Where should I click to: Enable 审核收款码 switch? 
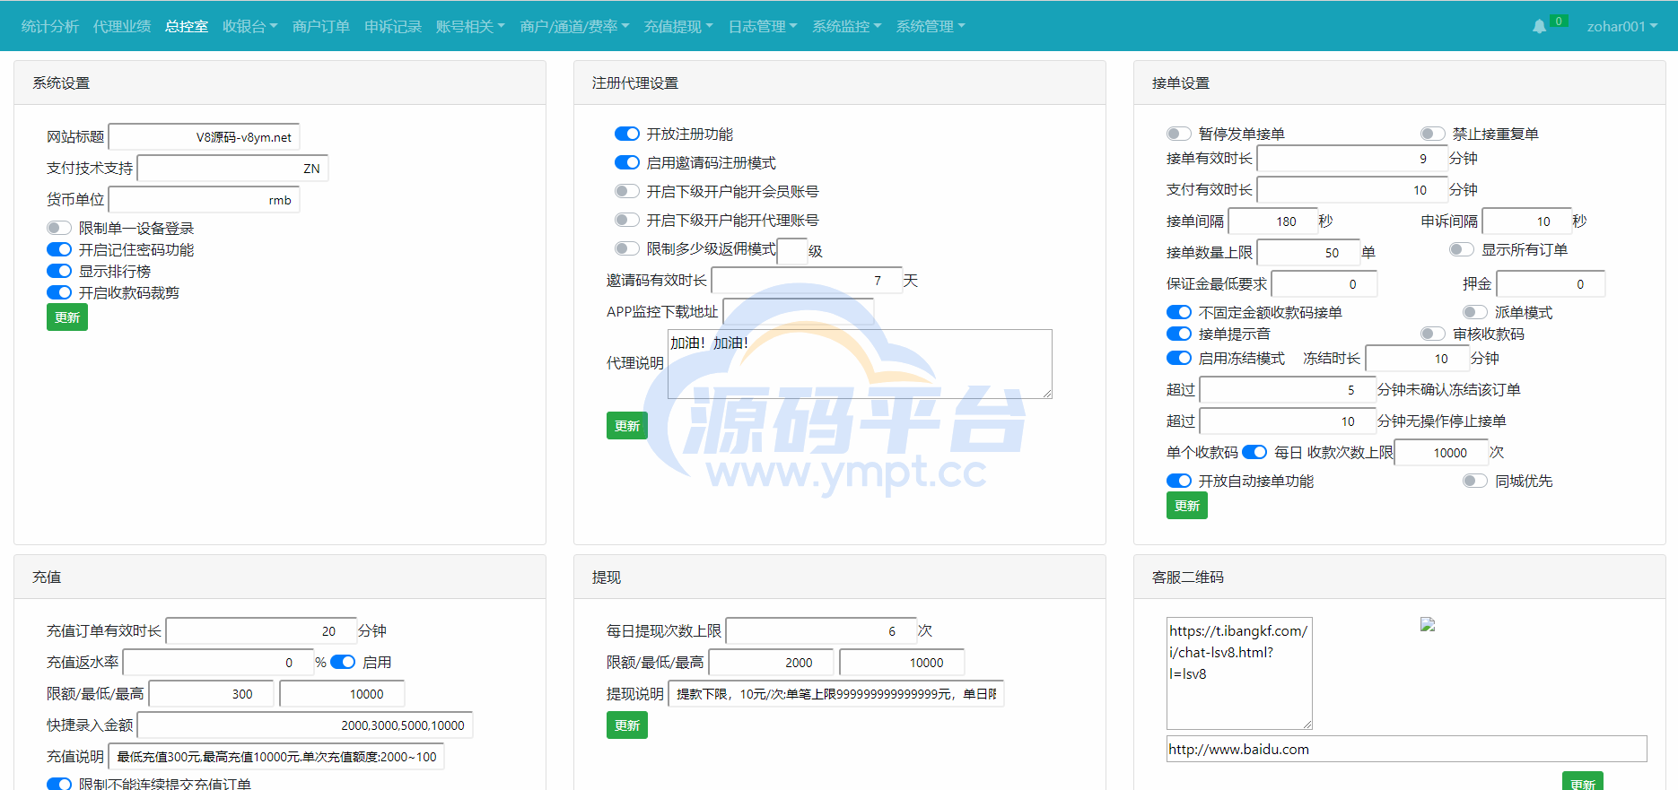(1433, 334)
